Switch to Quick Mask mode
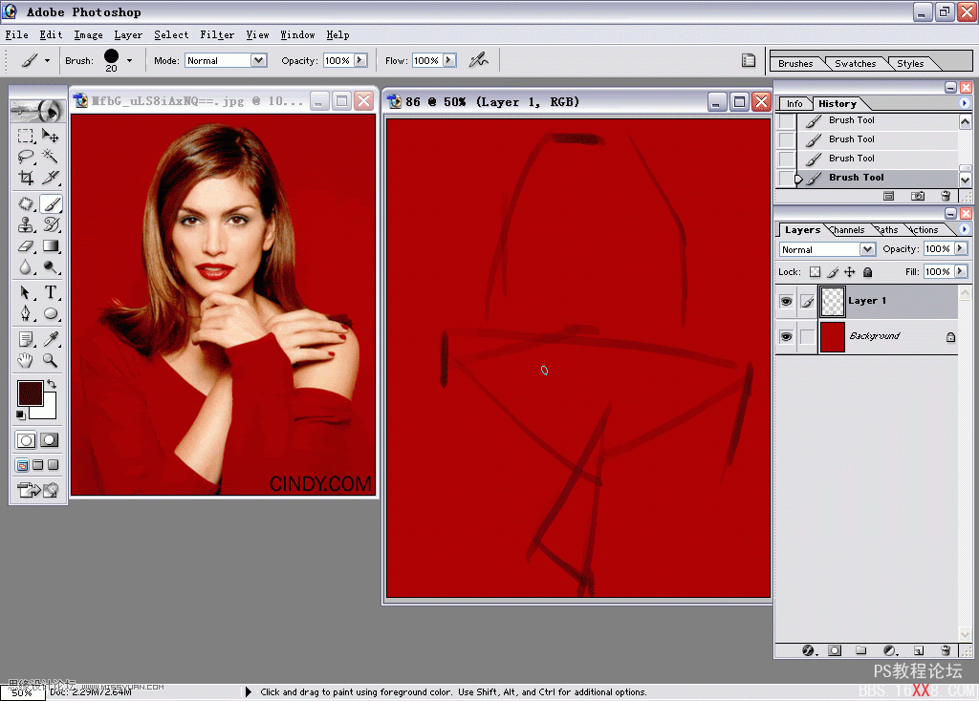The width and height of the screenshot is (979, 701). 50,440
